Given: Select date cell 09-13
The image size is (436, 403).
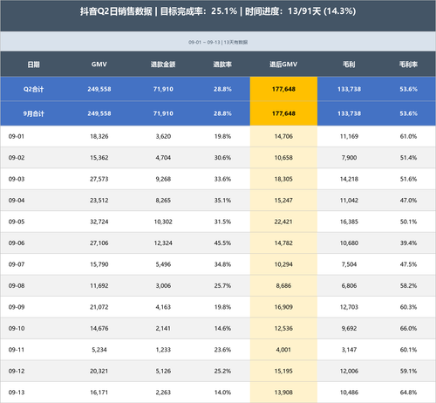Looking at the screenshot, I should [x=17, y=393].
